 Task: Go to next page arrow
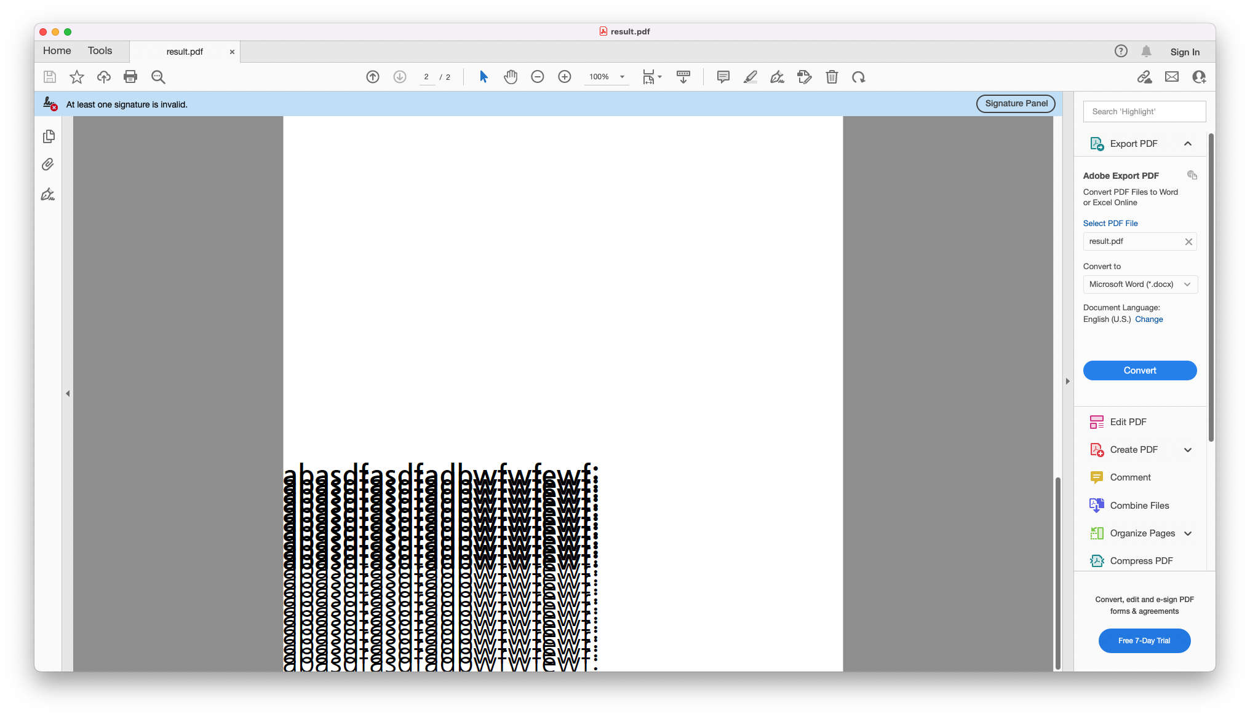[x=400, y=77]
